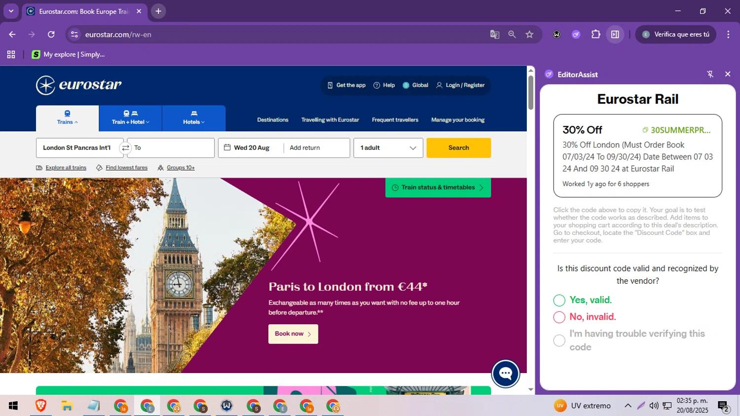
Task: Close the EditorAssist side panel
Action: coord(728,74)
